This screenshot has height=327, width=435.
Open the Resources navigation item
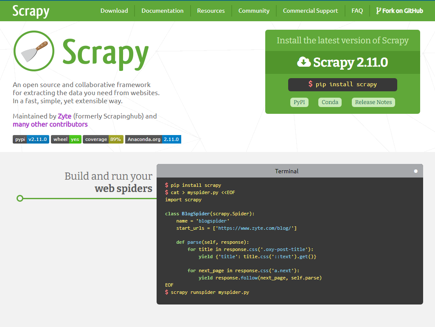211,11
